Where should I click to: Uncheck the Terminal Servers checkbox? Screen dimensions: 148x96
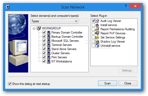click(x=44, y=45)
